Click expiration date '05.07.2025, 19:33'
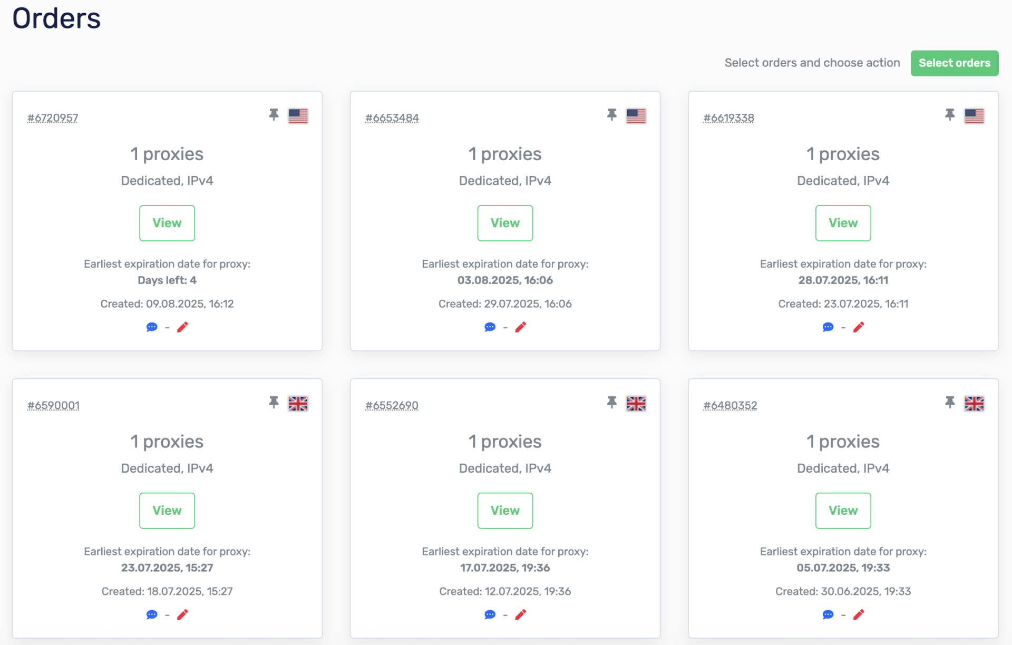 pyautogui.click(x=843, y=568)
